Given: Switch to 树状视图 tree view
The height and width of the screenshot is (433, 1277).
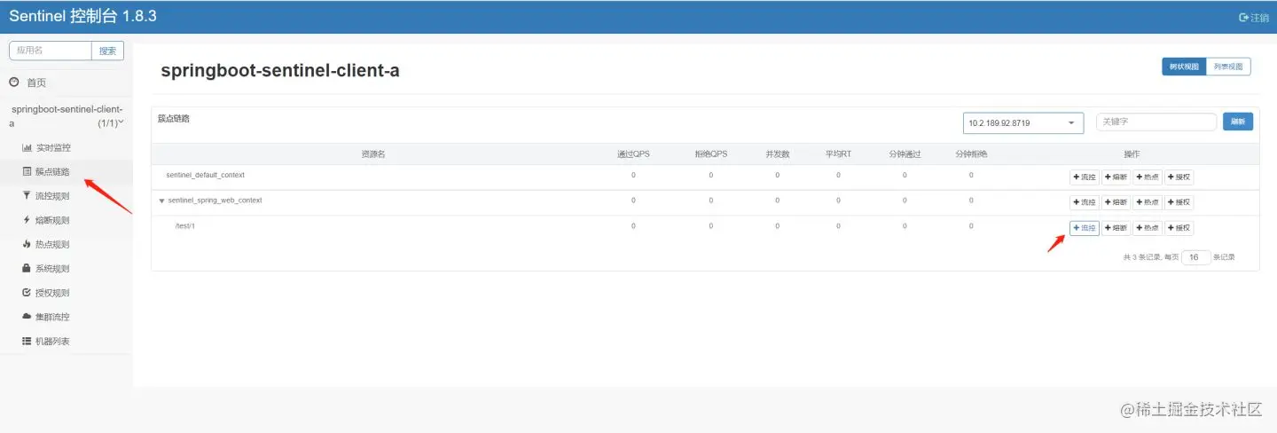Looking at the screenshot, I should click(x=1184, y=67).
